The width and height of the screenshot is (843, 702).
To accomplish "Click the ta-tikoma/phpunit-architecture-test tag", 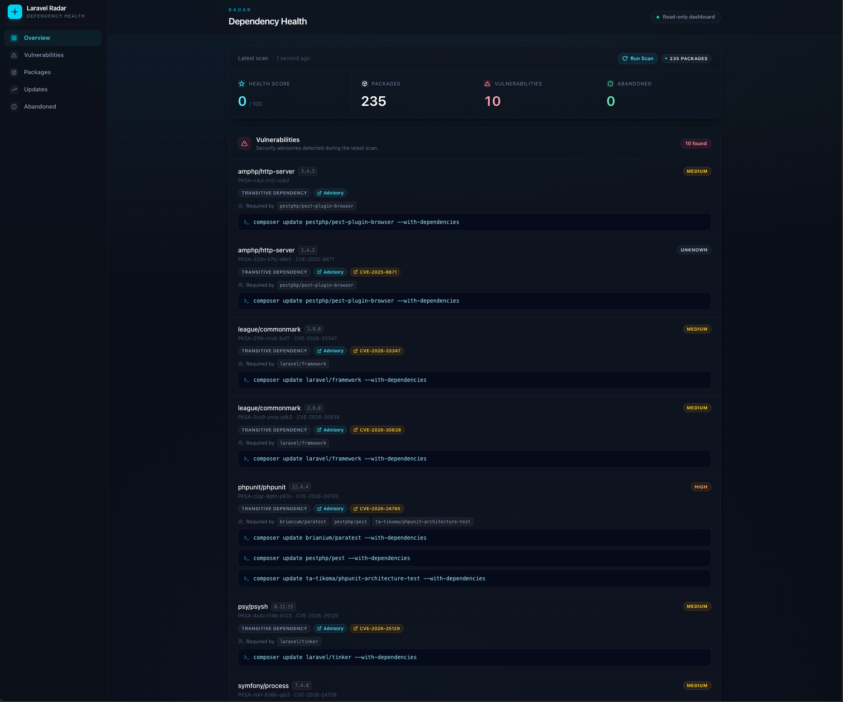I will click(423, 522).
